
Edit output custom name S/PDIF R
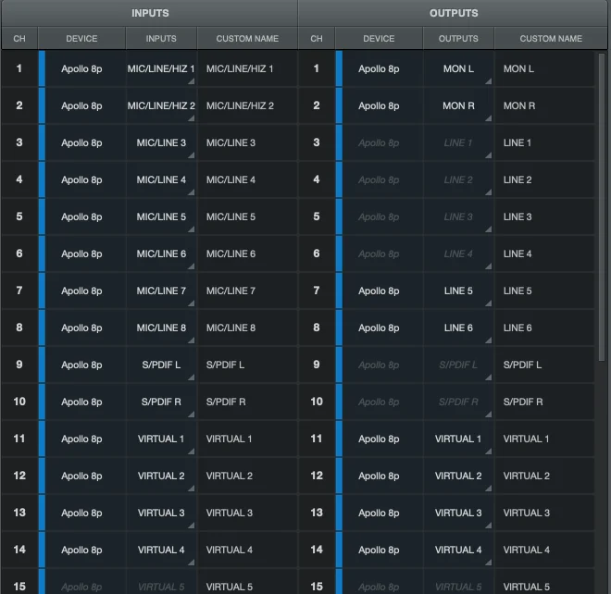544,402
